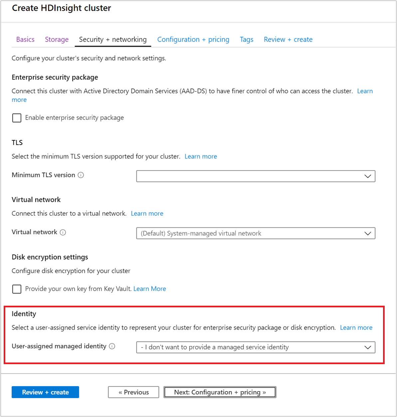
Task: Click Learn more about AAD-DS
Action: tap(365, 91)
